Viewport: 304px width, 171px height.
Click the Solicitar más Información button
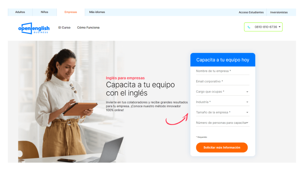222,147
